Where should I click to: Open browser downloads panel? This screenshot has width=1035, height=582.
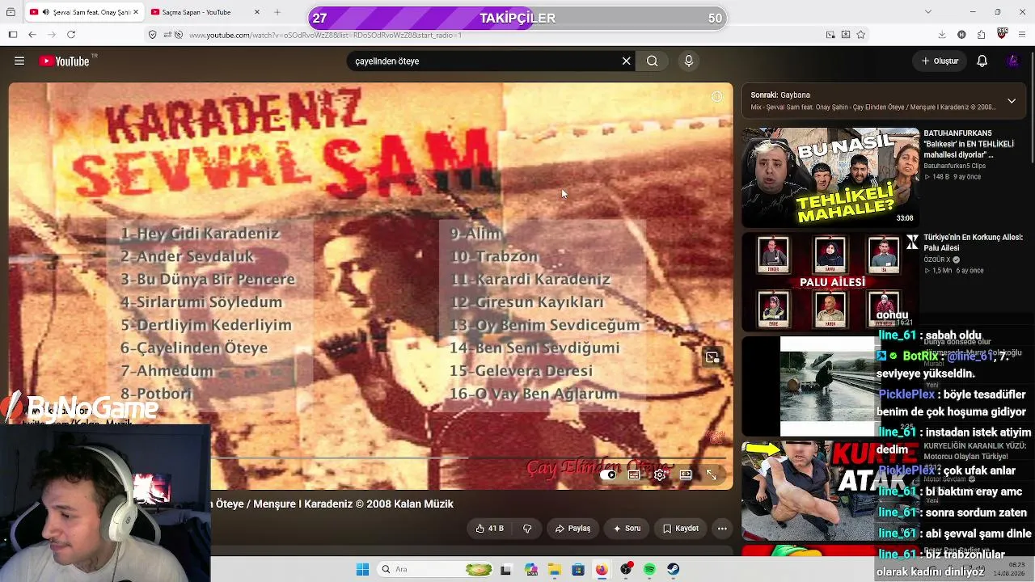[942, 35]
